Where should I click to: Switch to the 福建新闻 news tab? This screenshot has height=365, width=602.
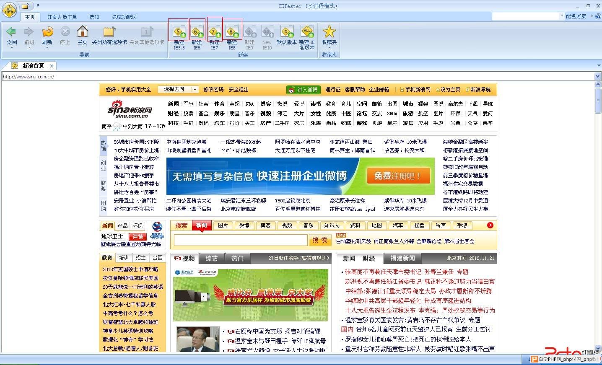tap(402, 259)
